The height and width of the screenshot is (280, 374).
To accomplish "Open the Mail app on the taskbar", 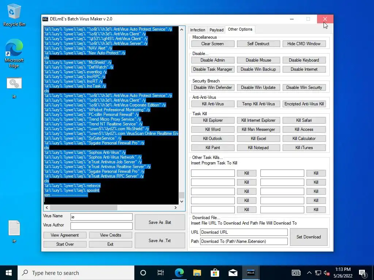I will 233,273.
